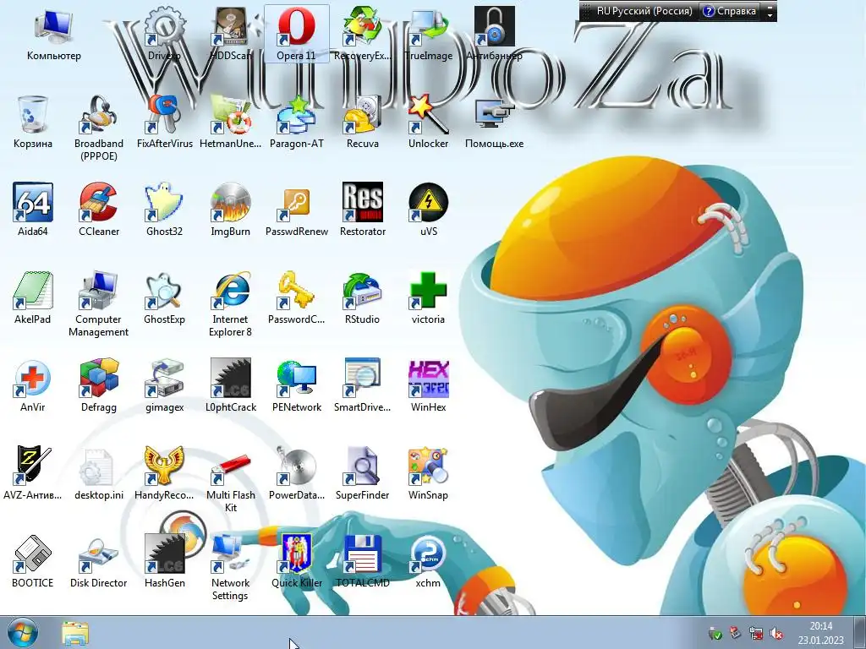This screenshot has height=649, width=866.
Task: Open the AkelPad text editor
Action: tap(33, 297)
